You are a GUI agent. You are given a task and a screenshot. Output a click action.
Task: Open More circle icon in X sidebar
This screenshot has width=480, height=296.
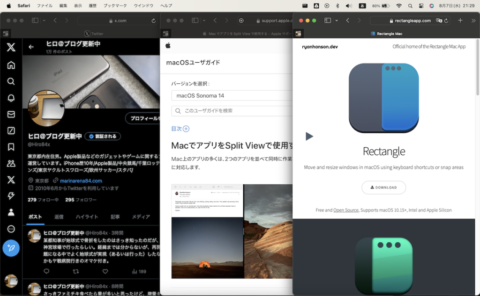tap(11, 229)
